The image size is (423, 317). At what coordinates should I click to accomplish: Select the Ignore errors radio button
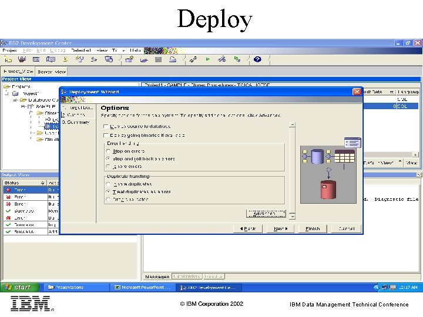point(108,166)
